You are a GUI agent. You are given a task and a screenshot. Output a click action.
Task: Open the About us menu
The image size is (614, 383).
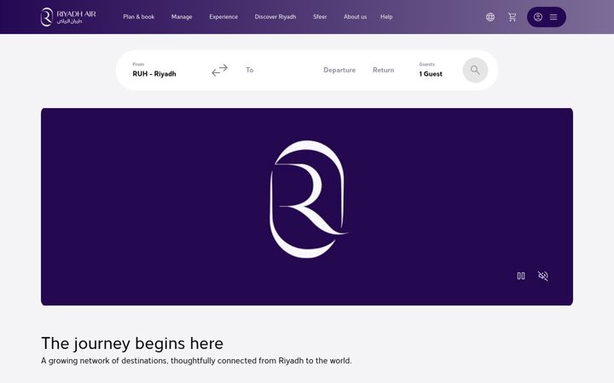pyautogui.click(x=355, y=17)
